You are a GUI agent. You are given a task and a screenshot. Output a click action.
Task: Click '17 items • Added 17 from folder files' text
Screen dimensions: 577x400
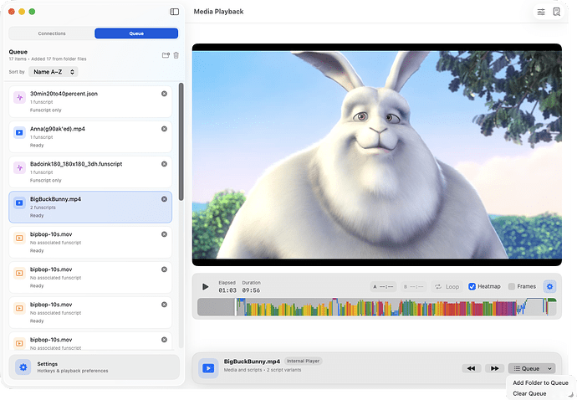point(48,59)
